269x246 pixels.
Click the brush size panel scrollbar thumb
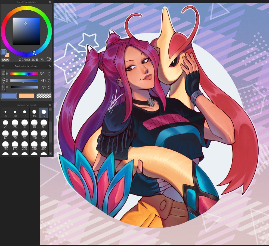[x=50, y=132]
